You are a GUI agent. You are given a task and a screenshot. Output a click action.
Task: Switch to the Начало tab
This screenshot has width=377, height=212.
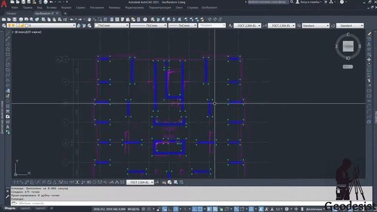click(11, 14)
